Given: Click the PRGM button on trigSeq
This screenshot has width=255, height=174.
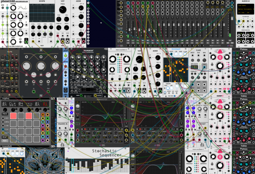Looking at the screenshot, I should pyautogui.click(x=5, y=114).
